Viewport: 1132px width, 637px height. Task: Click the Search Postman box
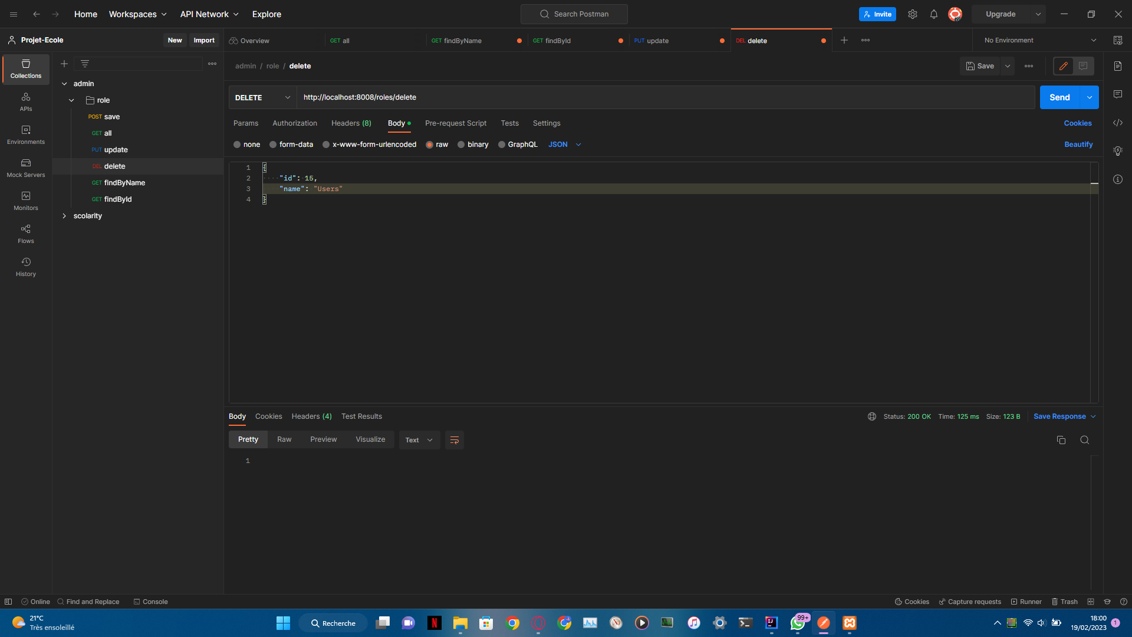coord(574,14)
